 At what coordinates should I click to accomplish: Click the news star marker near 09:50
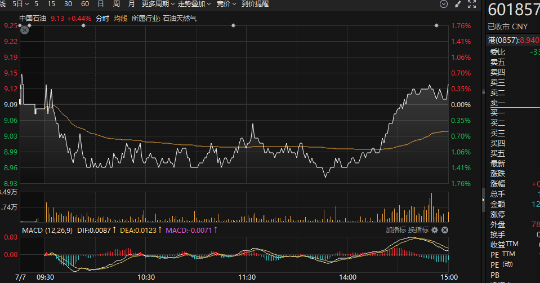83,25
